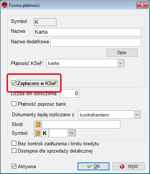Enable Płatność poprzez bank checkbox
150x174 pixels.
click(x=14, y=104)
